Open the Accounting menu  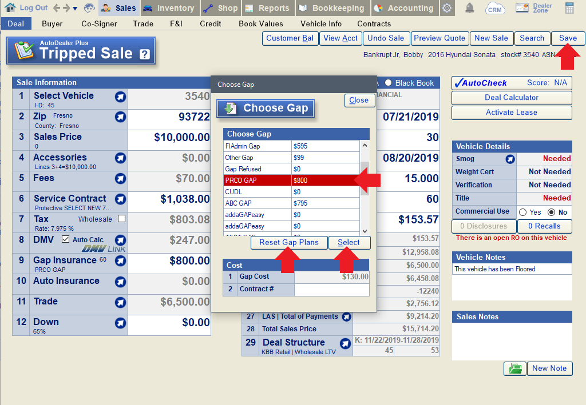click(x=404, y=8)
